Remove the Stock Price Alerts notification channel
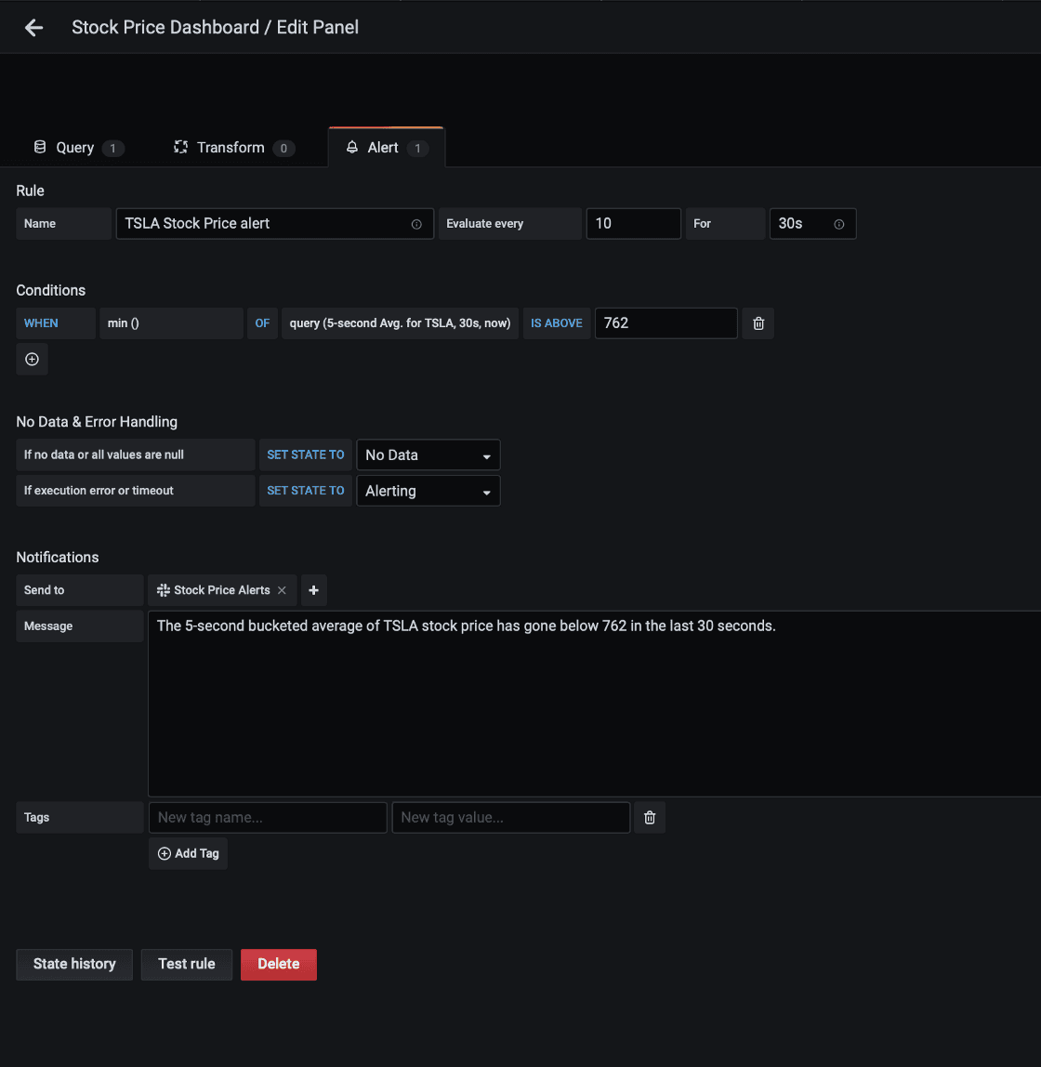The height and width of the screenshot is (1067, 1041). [x=282, y=590]
